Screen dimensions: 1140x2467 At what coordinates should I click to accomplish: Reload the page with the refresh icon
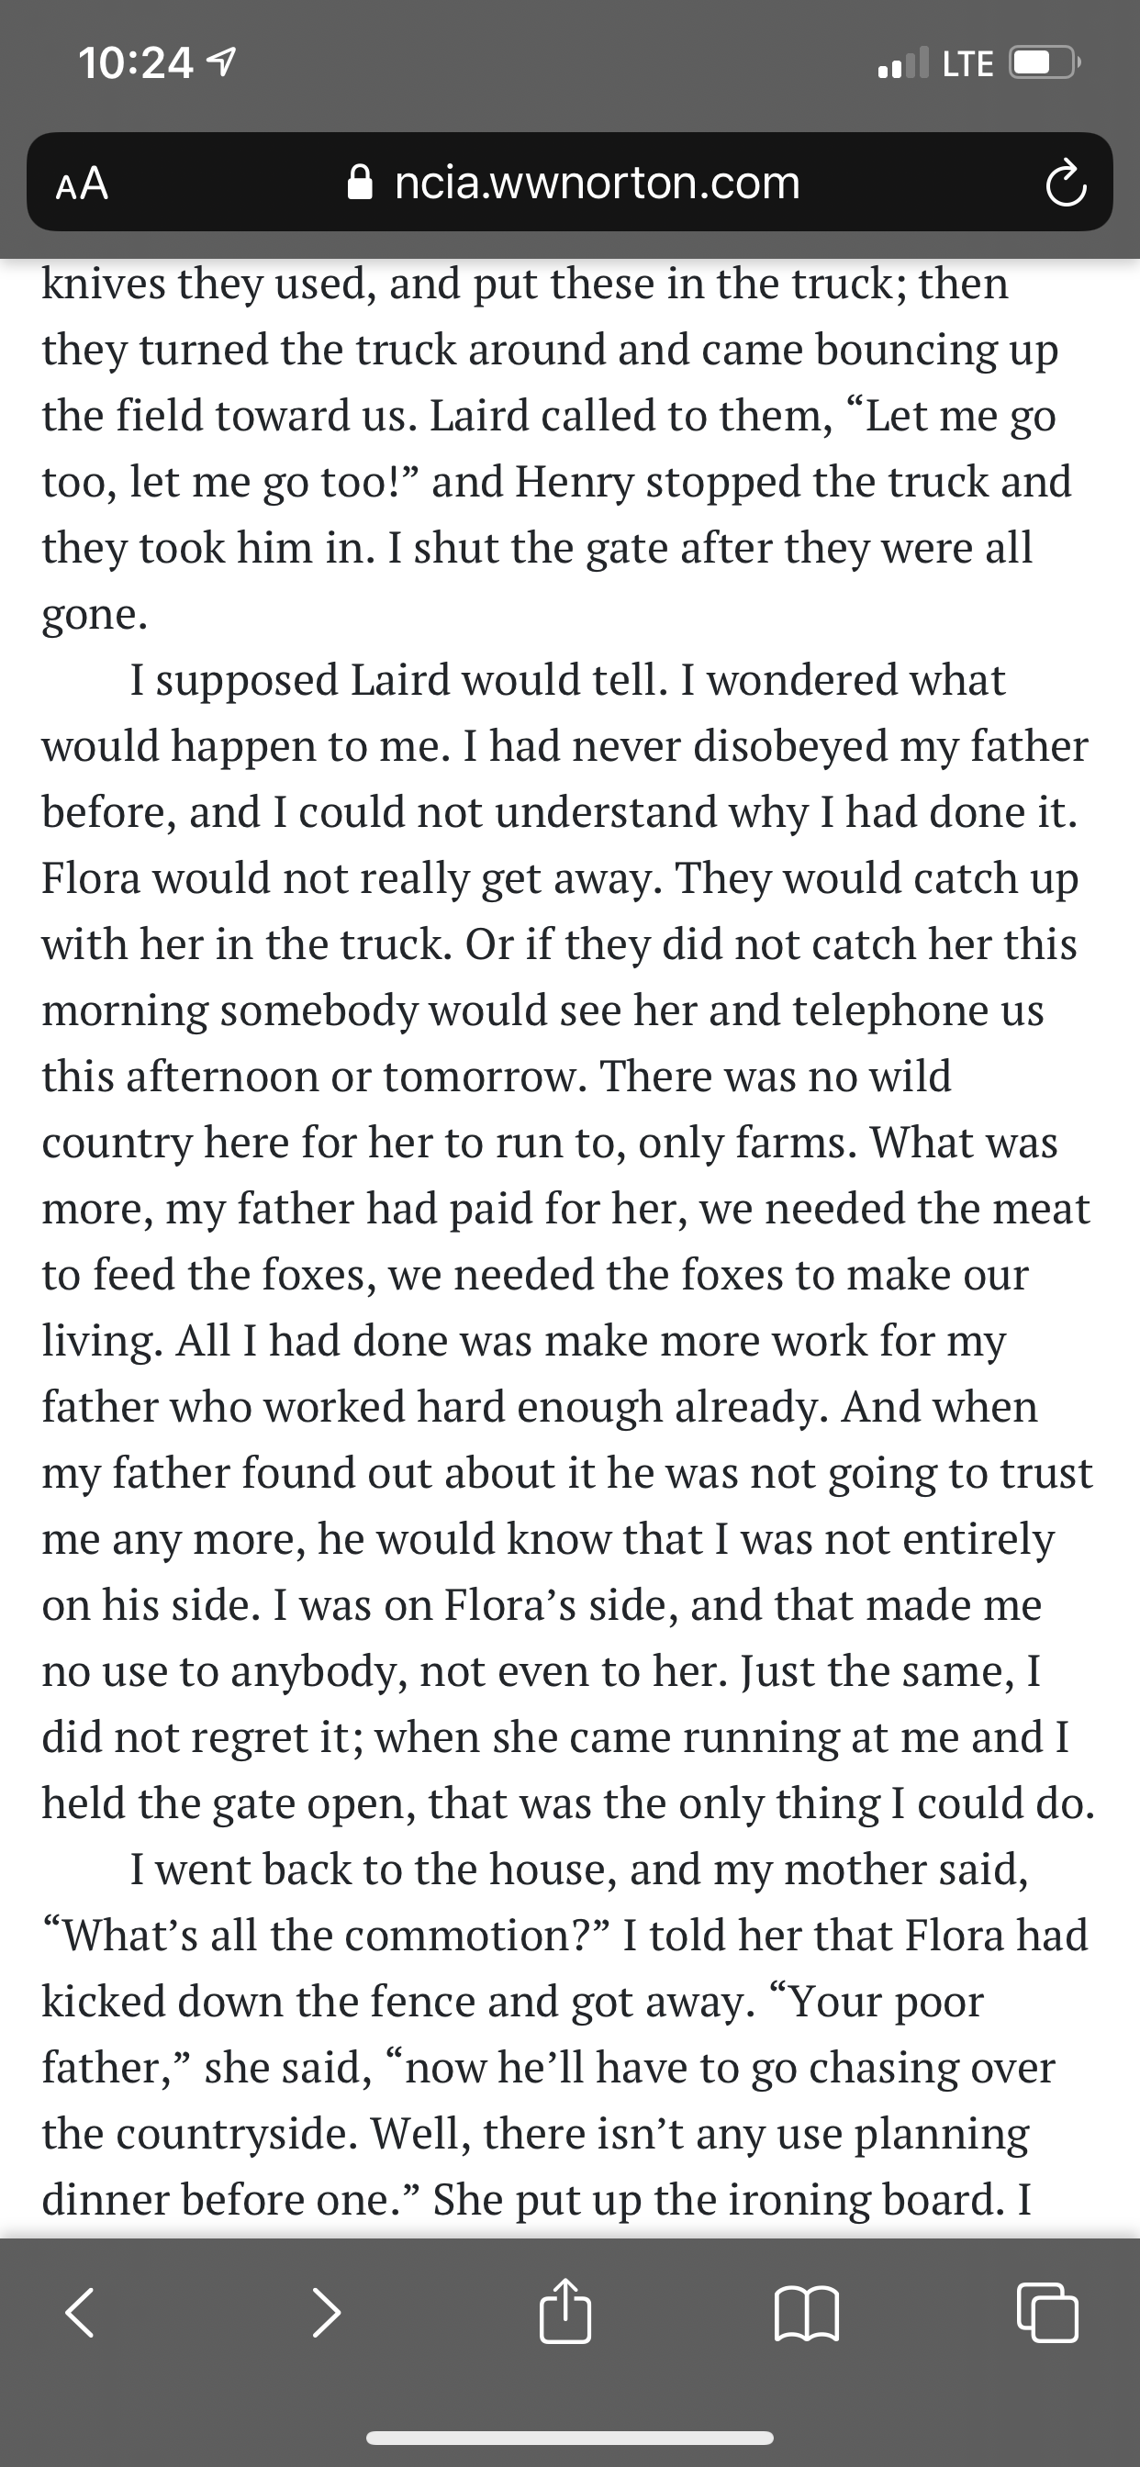coord(1066,184)
